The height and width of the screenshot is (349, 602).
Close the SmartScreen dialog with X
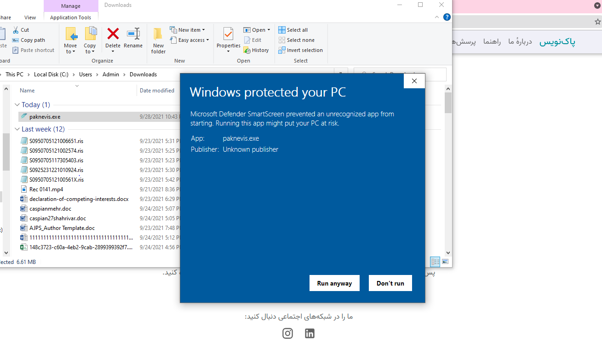pyautogui.click(x=414, y=81)
